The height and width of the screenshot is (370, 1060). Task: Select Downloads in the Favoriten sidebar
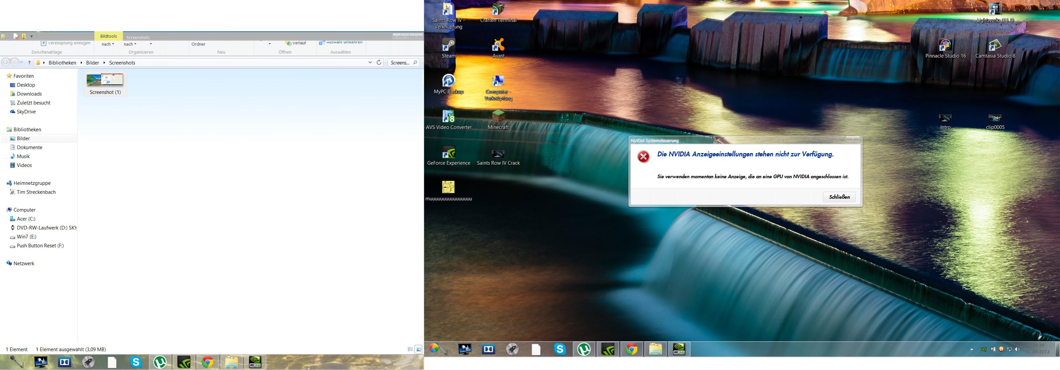coord(29,94)
